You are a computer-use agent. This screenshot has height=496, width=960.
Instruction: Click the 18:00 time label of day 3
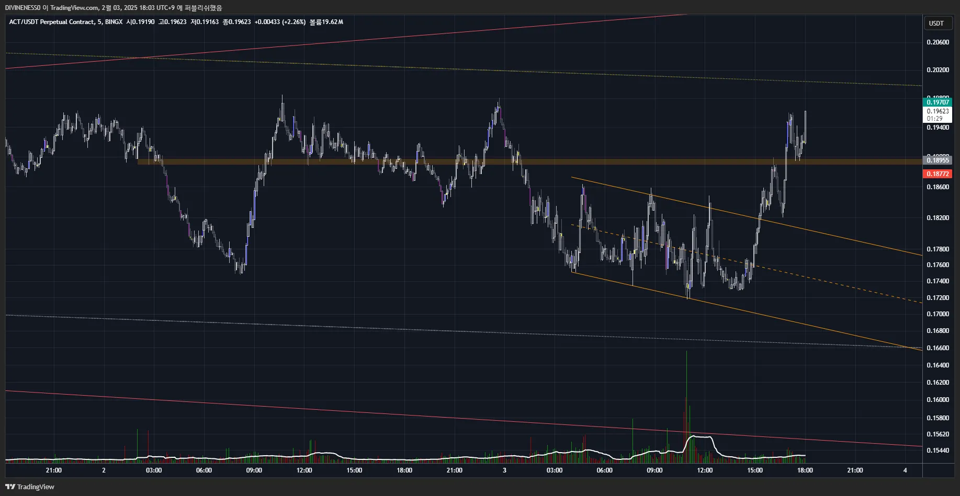[x=805, y=470]
